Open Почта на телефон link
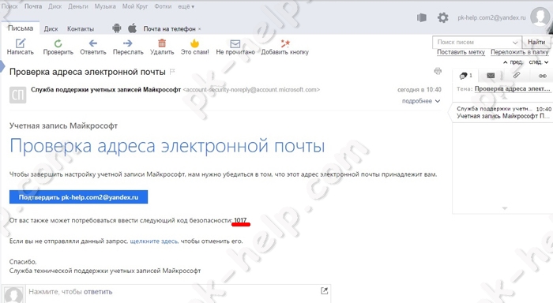553x303 pixels. (169, 29)
